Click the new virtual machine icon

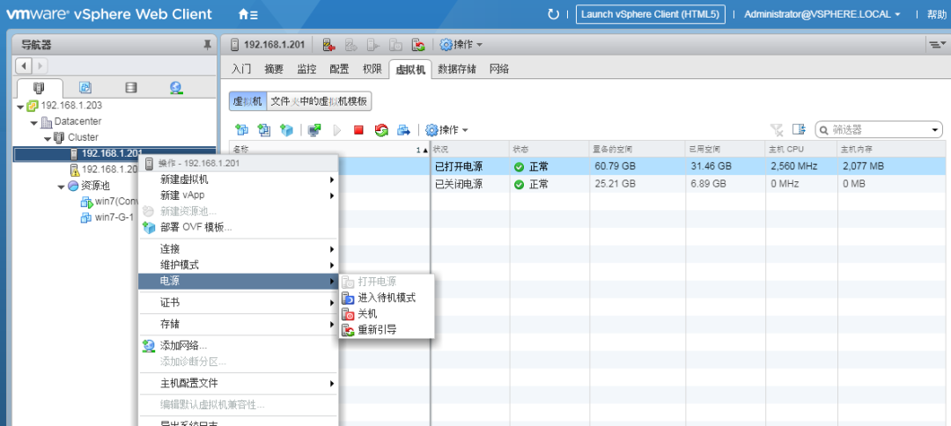[x=242, y=129]
